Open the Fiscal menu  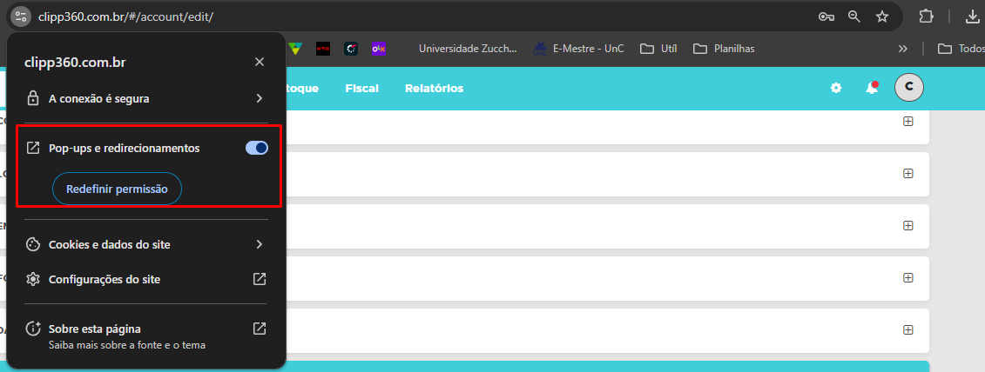click(361, 89)
